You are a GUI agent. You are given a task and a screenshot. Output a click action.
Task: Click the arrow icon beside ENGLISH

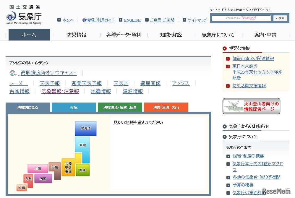point(120,20)
